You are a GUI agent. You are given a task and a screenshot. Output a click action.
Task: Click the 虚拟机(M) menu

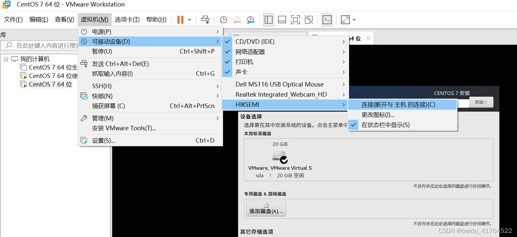pyautogui.click(x=95, y=20)
